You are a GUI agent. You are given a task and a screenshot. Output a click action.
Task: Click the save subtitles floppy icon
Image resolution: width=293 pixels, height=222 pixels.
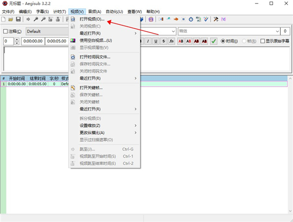[x=18, y=19]
